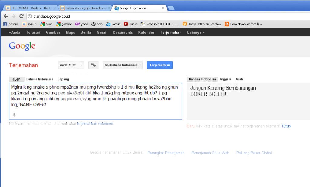
Task: Select Bahasa Indonesia as source language
Action: tap(40, 79)
